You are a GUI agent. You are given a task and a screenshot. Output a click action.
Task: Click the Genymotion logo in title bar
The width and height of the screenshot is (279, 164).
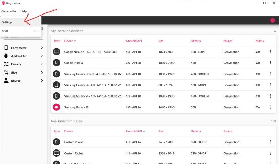(3, 3)
